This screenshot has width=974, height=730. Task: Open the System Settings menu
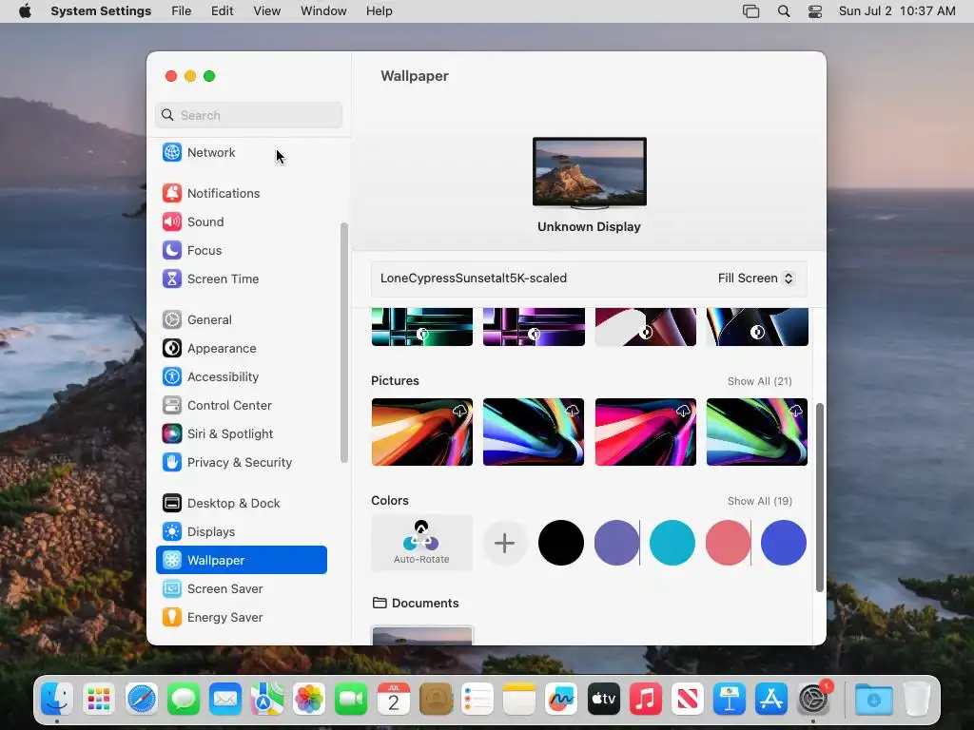[101, 11]
